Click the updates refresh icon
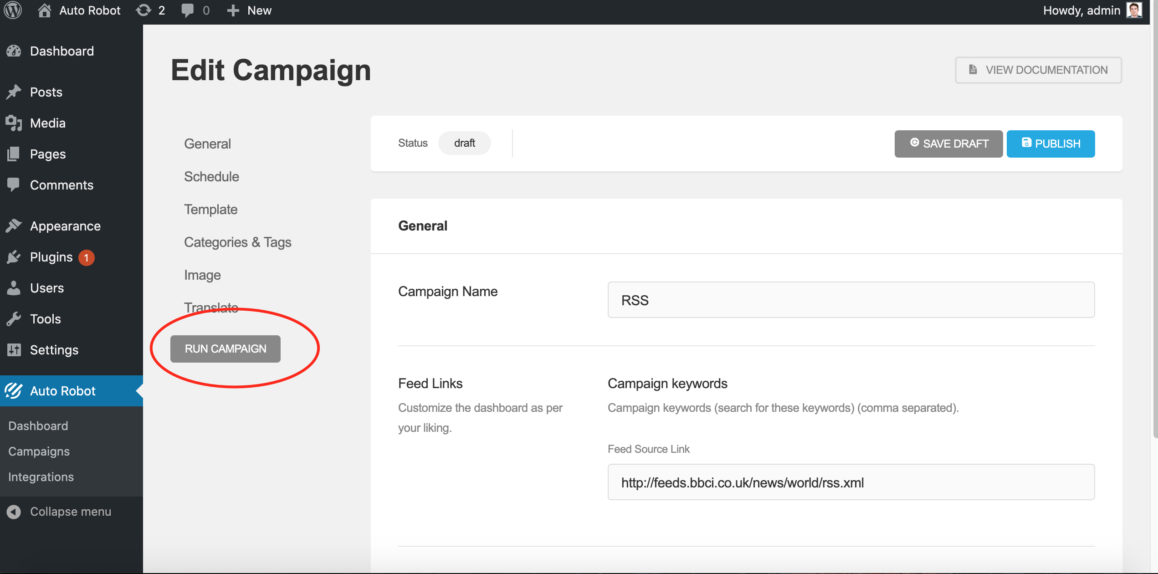 tap(143, 10)
